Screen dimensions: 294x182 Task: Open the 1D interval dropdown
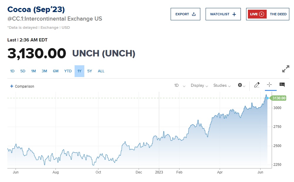click(x=180, y=86)
